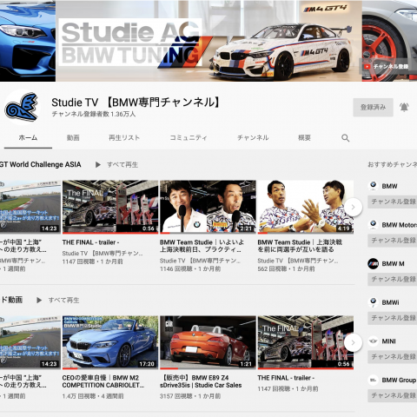This screenshot has width=417, height=417.
Task: Subscribe to the BMW Group channel
Action: point(393,395)
